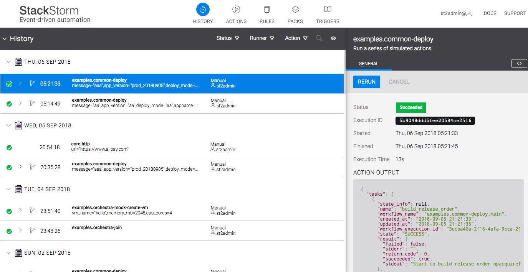Open the HISTORY panel icon

click(203, 9)
